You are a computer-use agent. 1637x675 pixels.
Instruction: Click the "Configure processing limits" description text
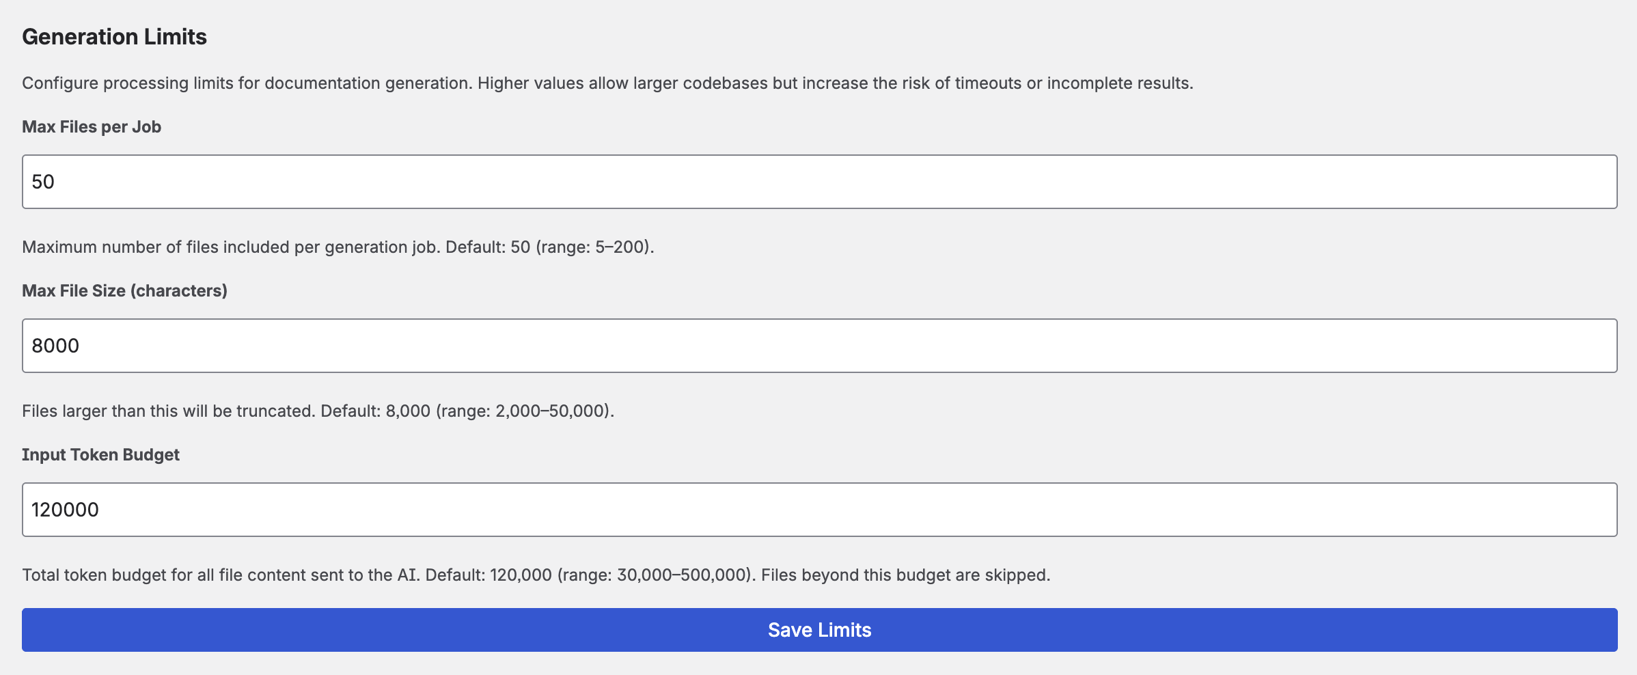[x=247, y=83]
